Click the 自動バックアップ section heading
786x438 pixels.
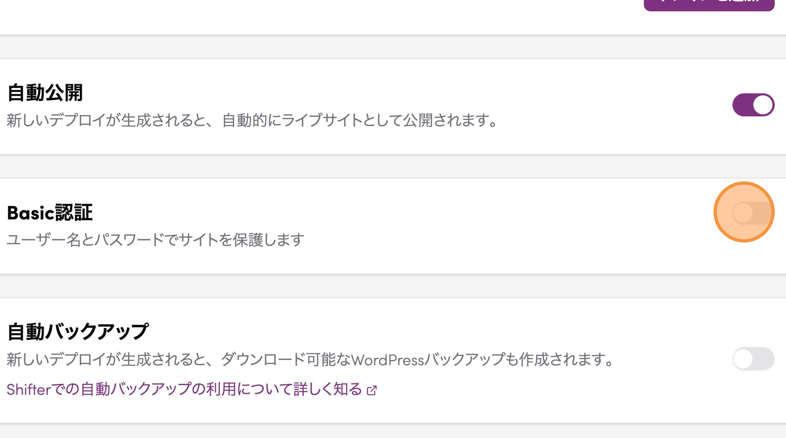pos(78,331)
